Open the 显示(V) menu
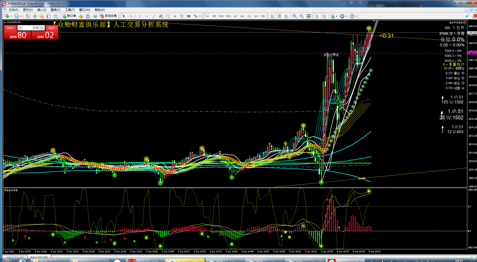Image resolution: width=477 pixels, height=262 pixels. click(x=28, y=10)
